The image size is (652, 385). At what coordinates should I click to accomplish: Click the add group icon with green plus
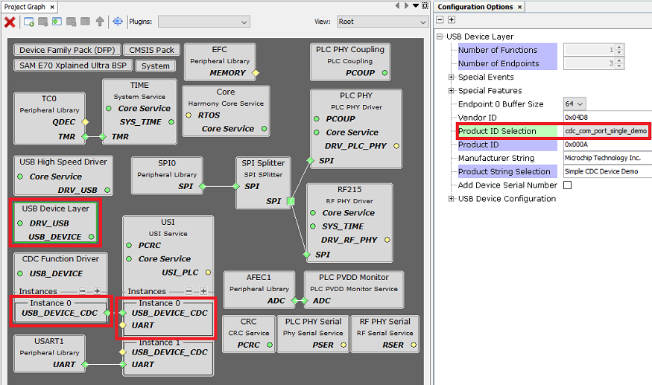28,22
